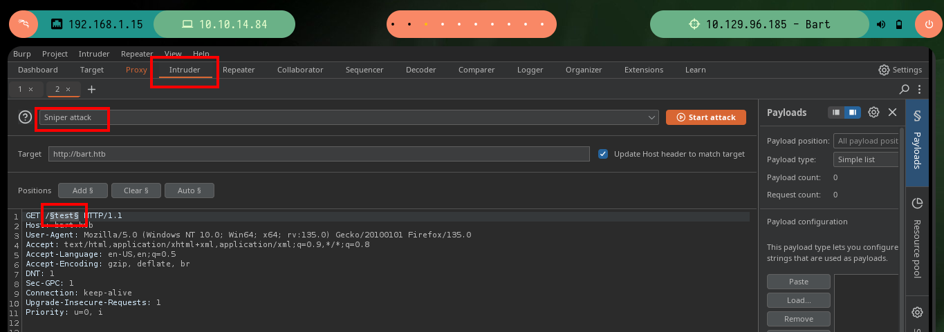This screenshot has height=332, width=944.
Task: Open the Repeater menu in menu bar
Action: [x=137, y=54]
